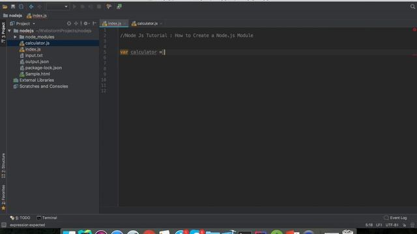Collapse the nodejs project root
Screen dimensions: 417x234
pyautogui.click(x=10, y=31)
